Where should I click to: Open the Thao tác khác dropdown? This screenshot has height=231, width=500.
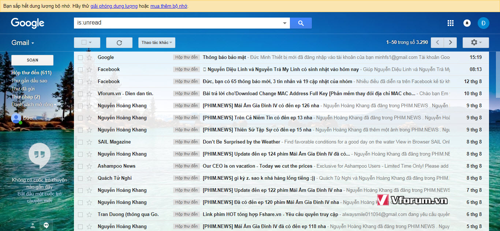pos(157,42)
